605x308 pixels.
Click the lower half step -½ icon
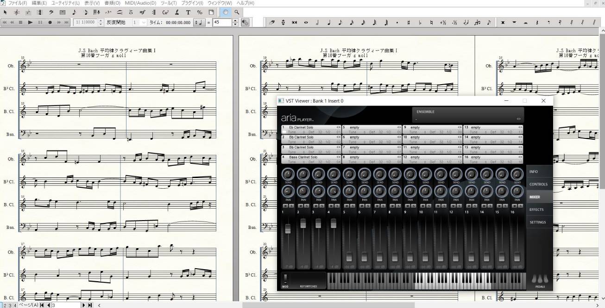point(454,22)
